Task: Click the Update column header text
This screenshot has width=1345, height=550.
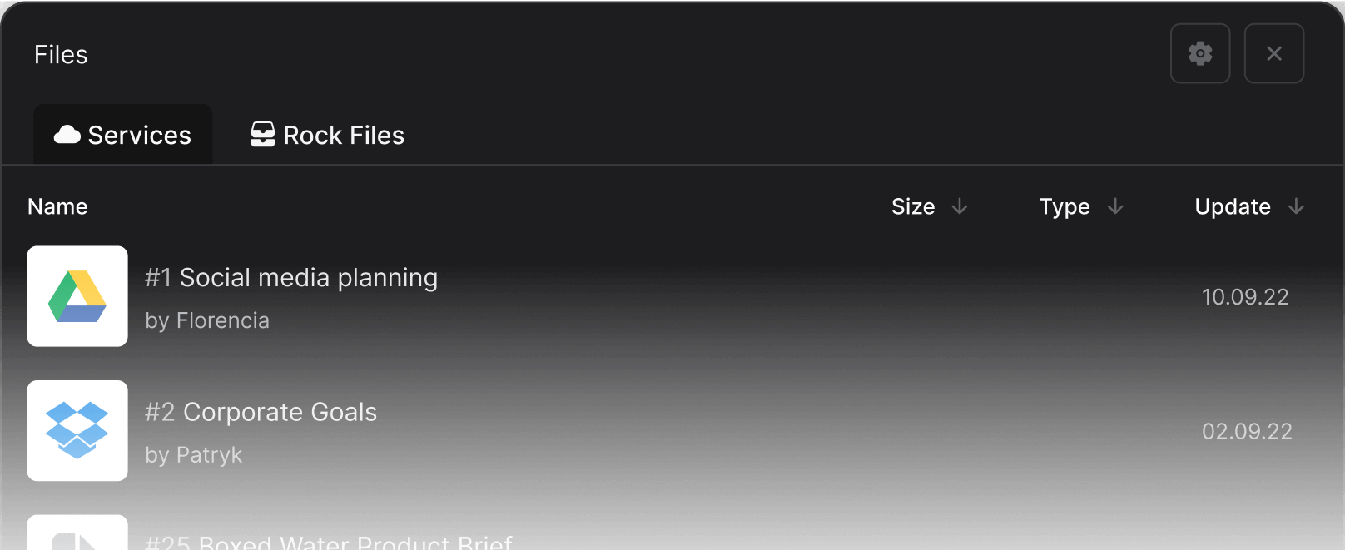Action: [1233, 206]
